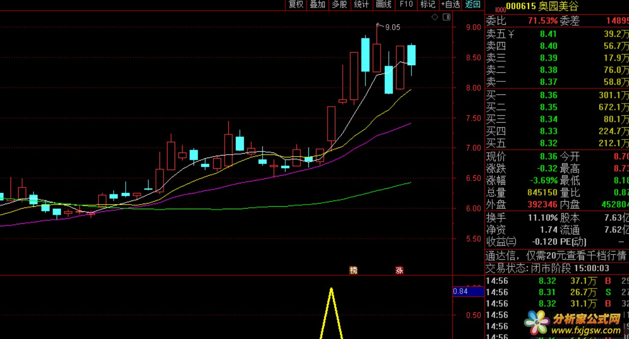Click the 14:56 tick row with 37.1万
The height and width of the screenshot is (339, 629).
[x=557, y=281]
